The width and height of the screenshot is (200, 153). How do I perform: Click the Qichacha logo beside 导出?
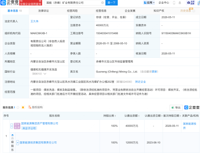point(192,107)
